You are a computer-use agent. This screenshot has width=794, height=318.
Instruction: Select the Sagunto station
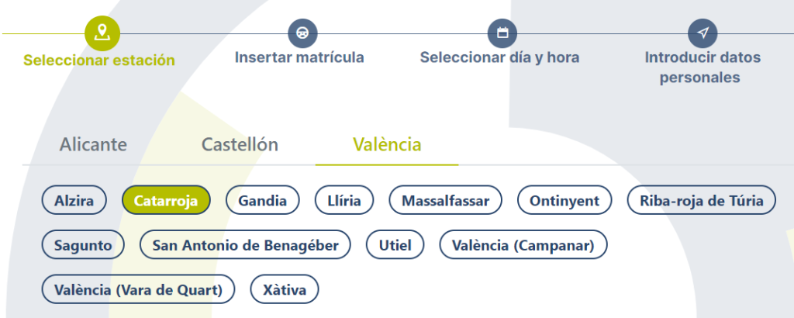click(83, 245)
